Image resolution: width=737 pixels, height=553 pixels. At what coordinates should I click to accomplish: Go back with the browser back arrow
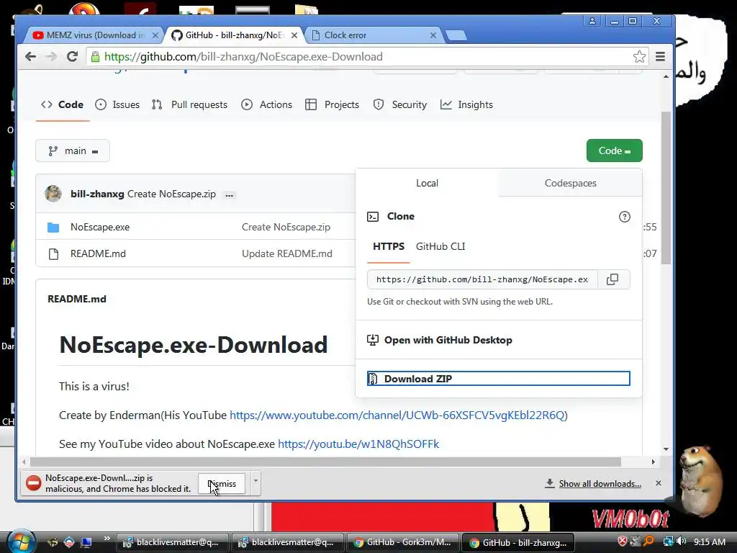tap(30, 57)
